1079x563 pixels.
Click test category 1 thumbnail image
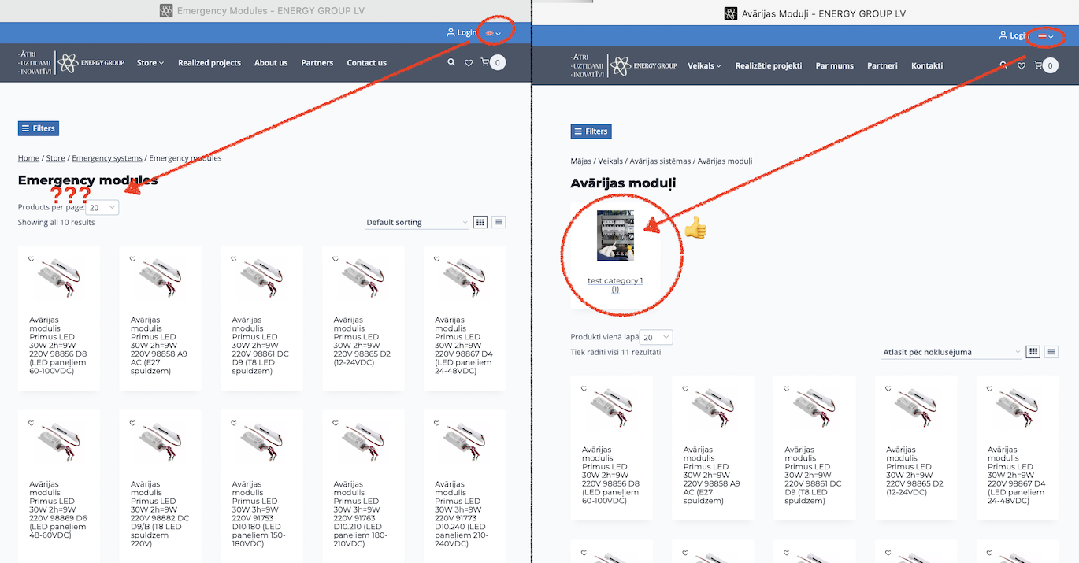(615, 235)
